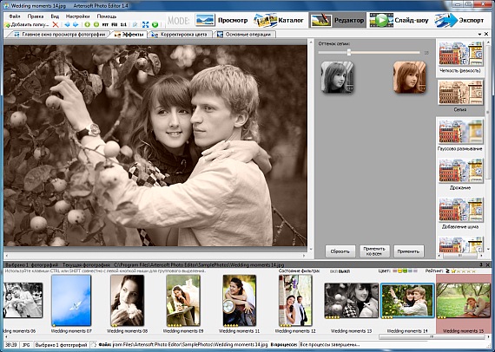Image resolution: width=495 pixels, height=352 pixels.
Task: Click the FIT zoom toolbar icon
Action: click(105, 24)
